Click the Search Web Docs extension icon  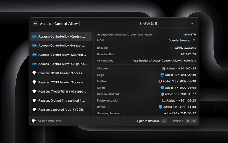(x=34, y=121)
